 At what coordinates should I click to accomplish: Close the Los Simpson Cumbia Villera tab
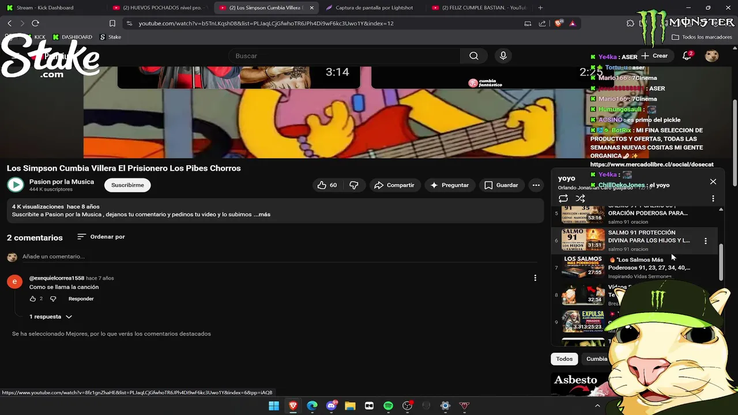click(312, 7)
